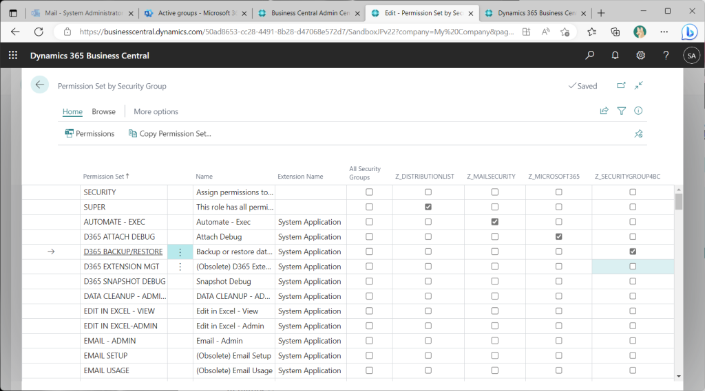Check D365 SNAPSHOT DEBUG for Z_DISTRIBUTIONLIST
This screenshot has height=391, width=705.
(x=428, y=282)
